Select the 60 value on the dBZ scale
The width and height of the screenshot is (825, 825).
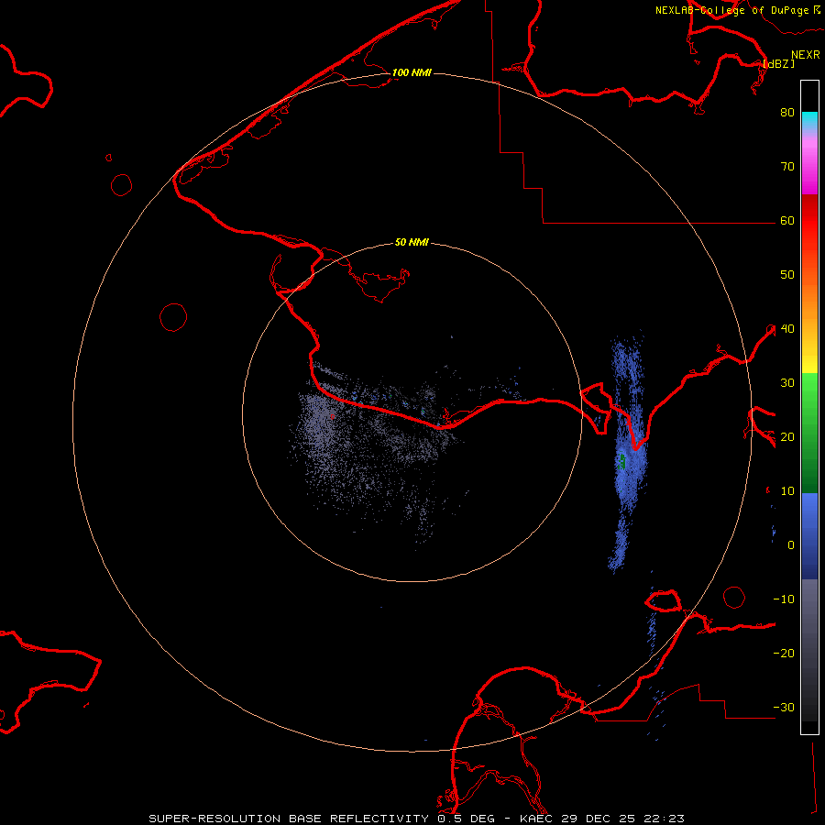787,221
